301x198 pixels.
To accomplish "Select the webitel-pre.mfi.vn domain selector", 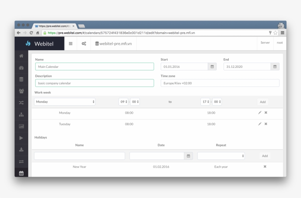I will pos(113,44).
